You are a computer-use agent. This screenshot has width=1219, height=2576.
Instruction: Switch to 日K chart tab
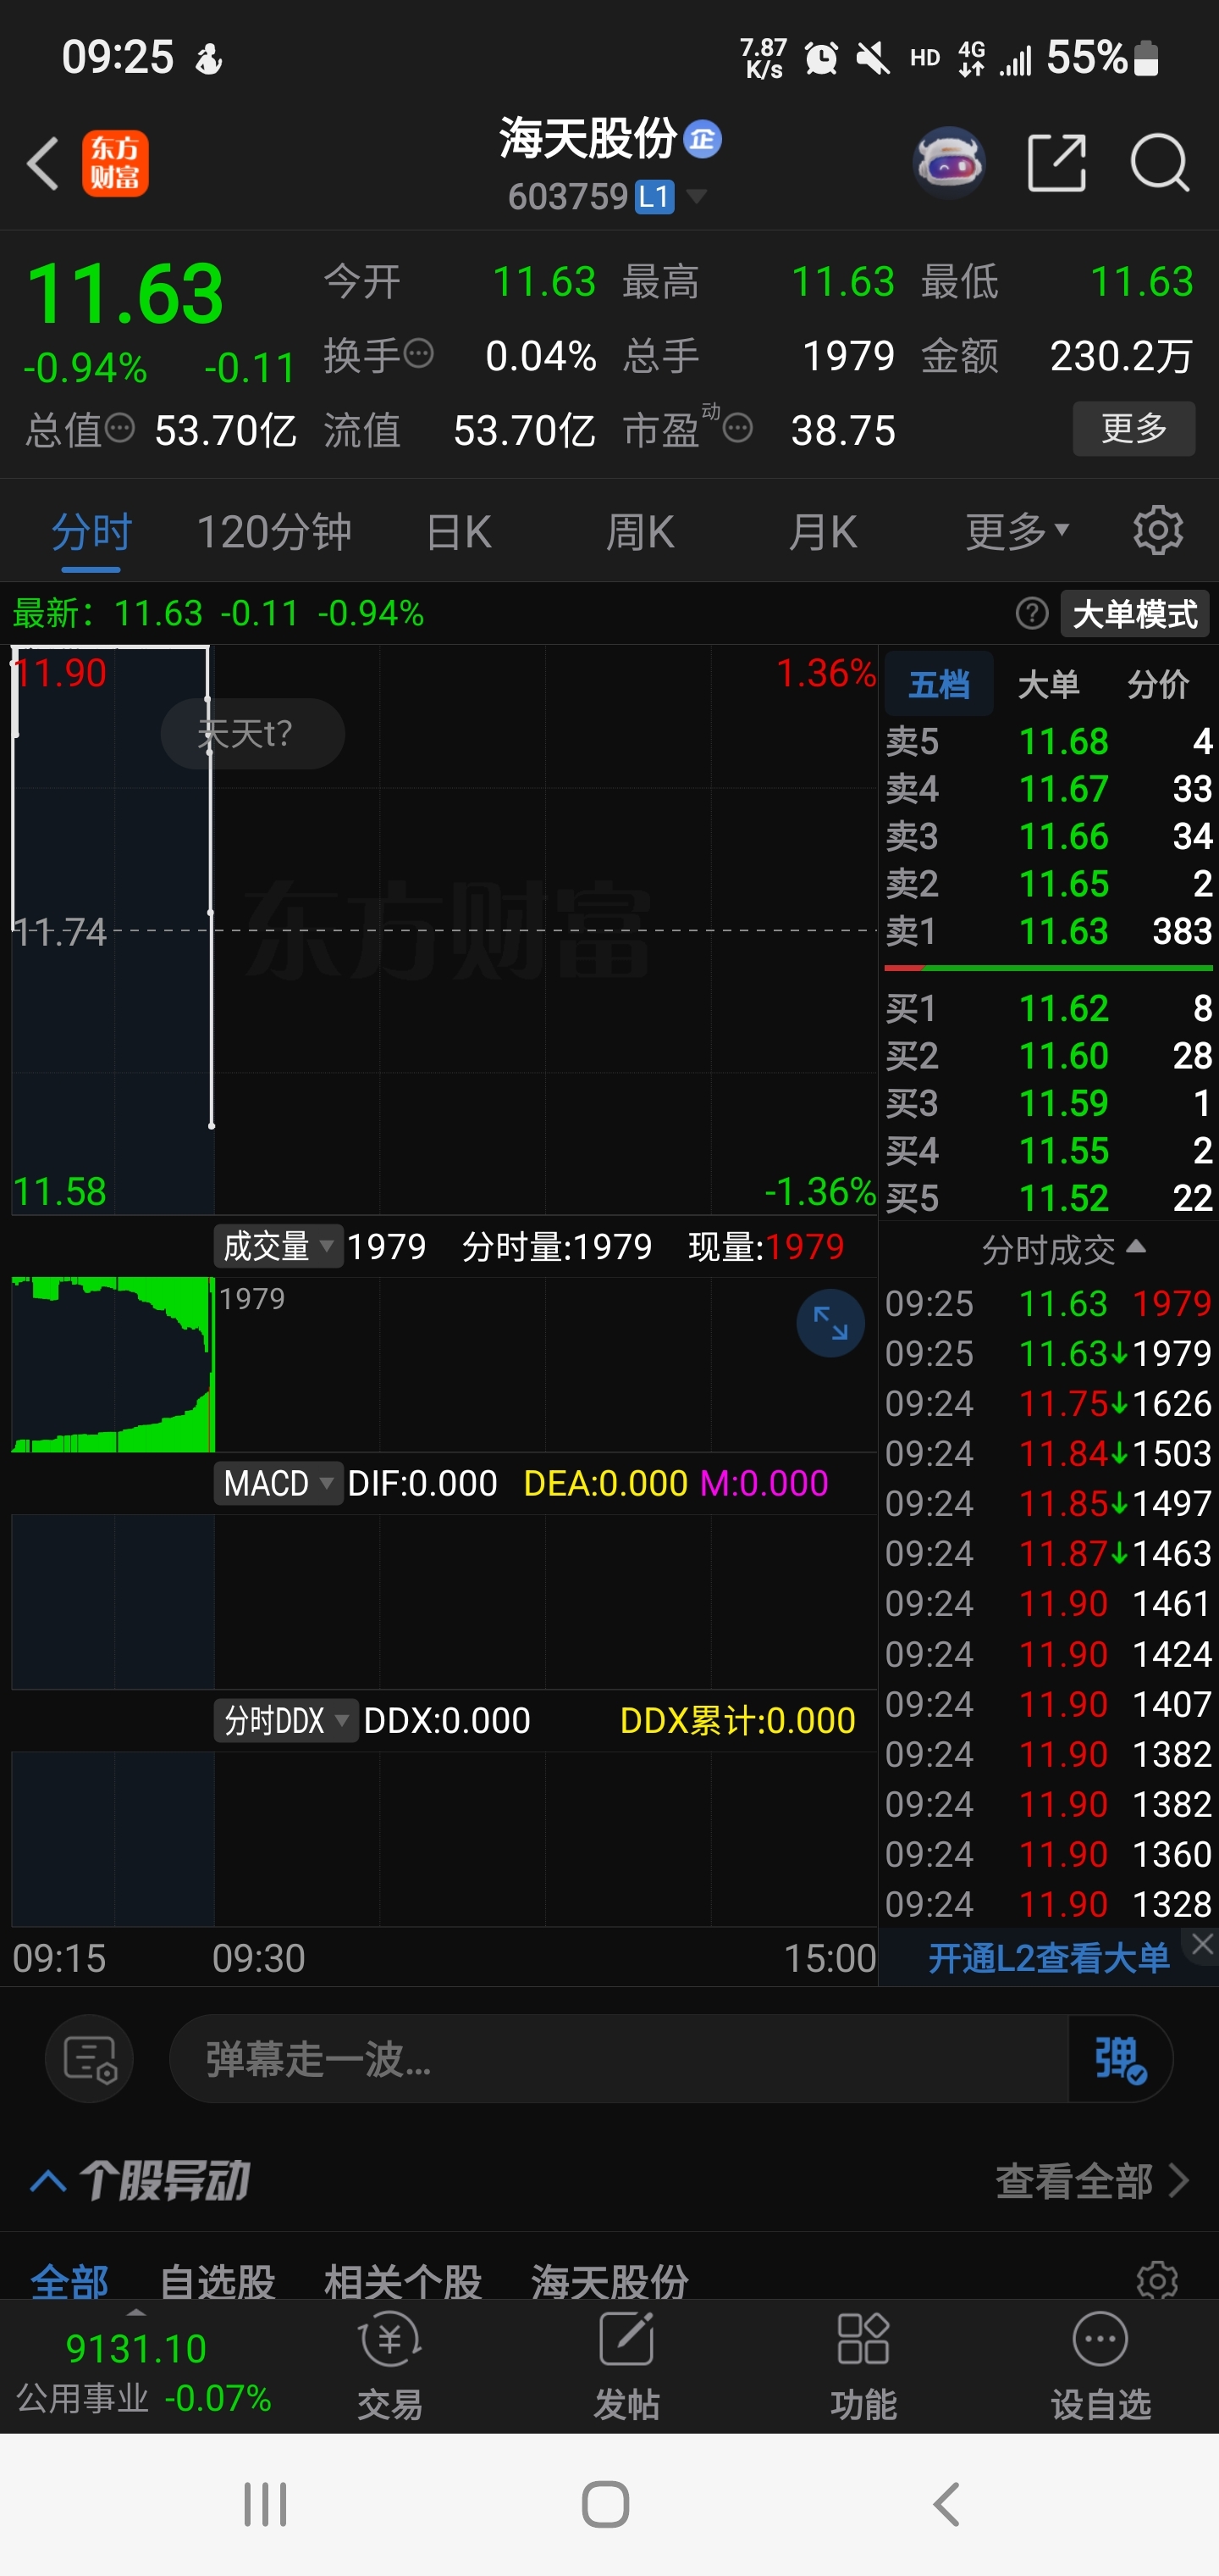click(x=459, y=531)
